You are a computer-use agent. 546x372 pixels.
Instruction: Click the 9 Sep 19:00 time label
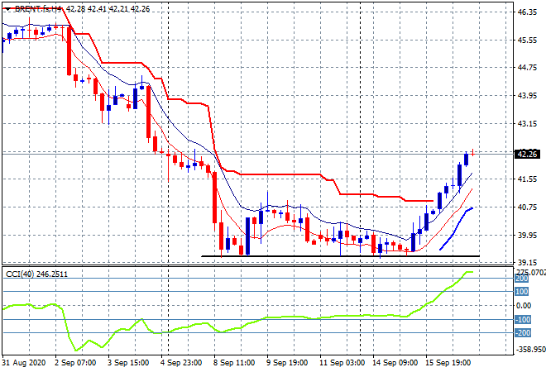(287, 363)
